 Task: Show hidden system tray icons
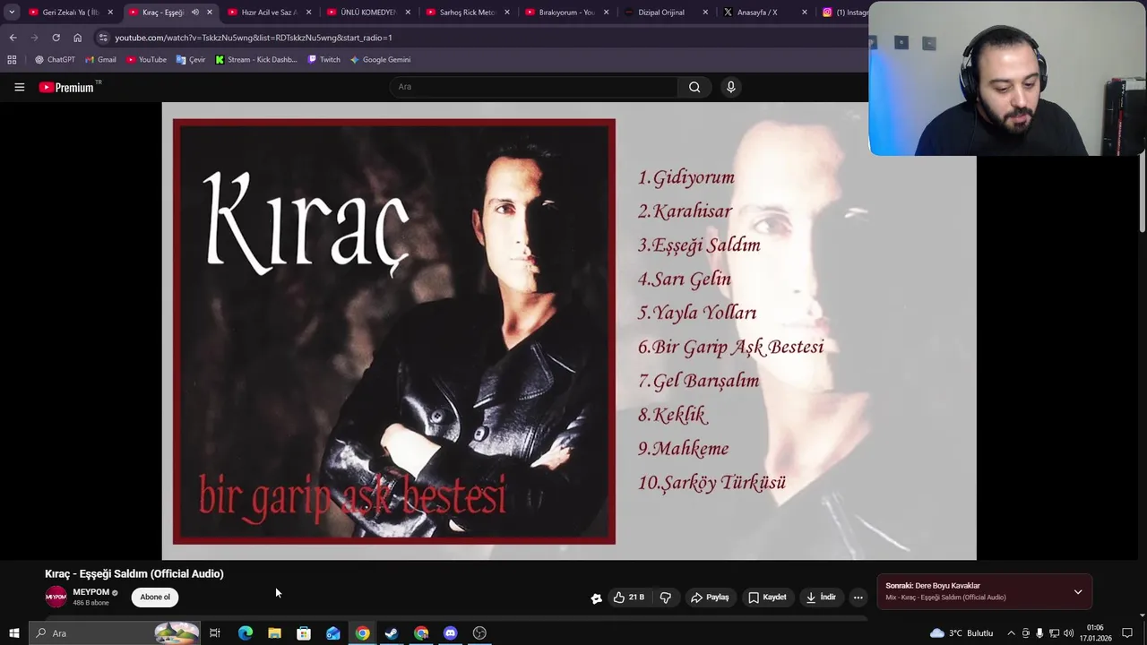[1011, 633]
